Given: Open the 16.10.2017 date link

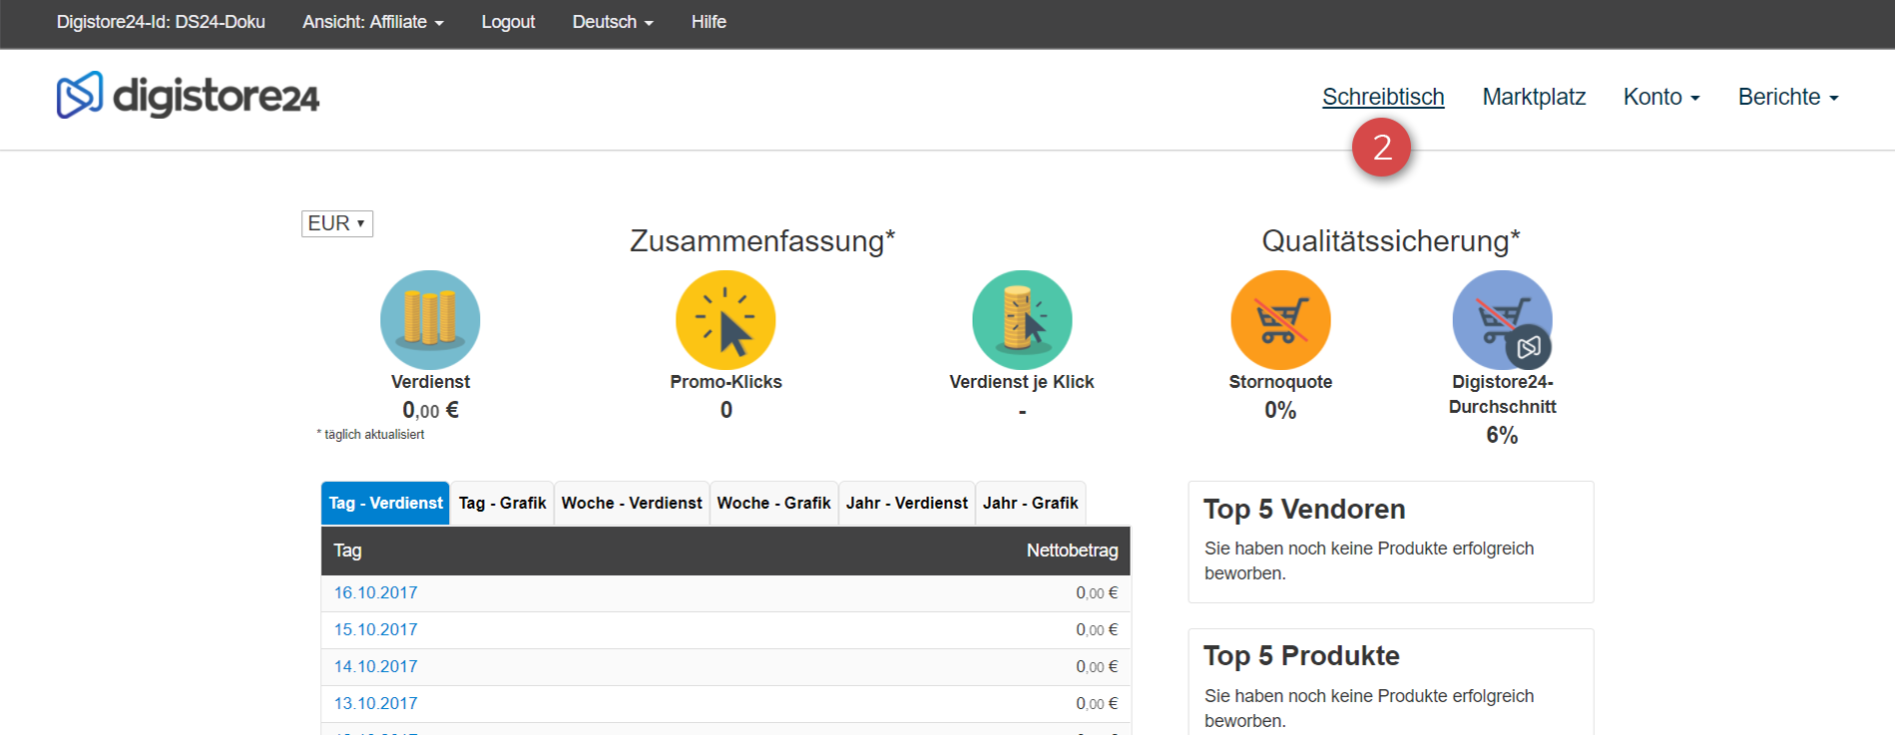Looking at the screenshot, I should [x=375, y=592].
